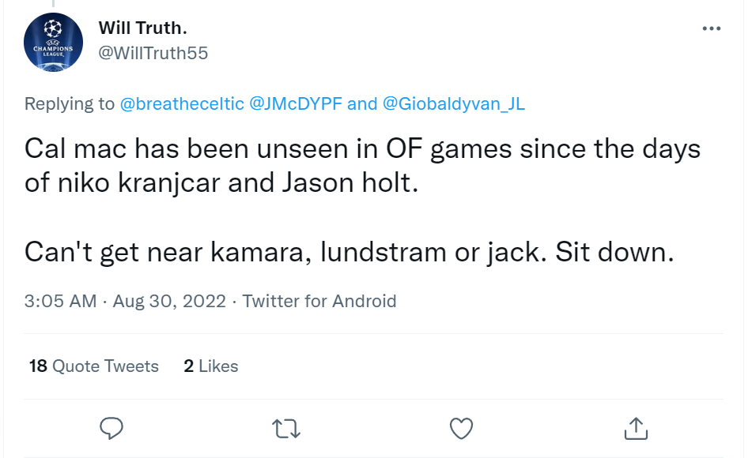Screen dimensions: 752x458
Task: Open Will Truth. display name
Action: (x=143, y=28)
